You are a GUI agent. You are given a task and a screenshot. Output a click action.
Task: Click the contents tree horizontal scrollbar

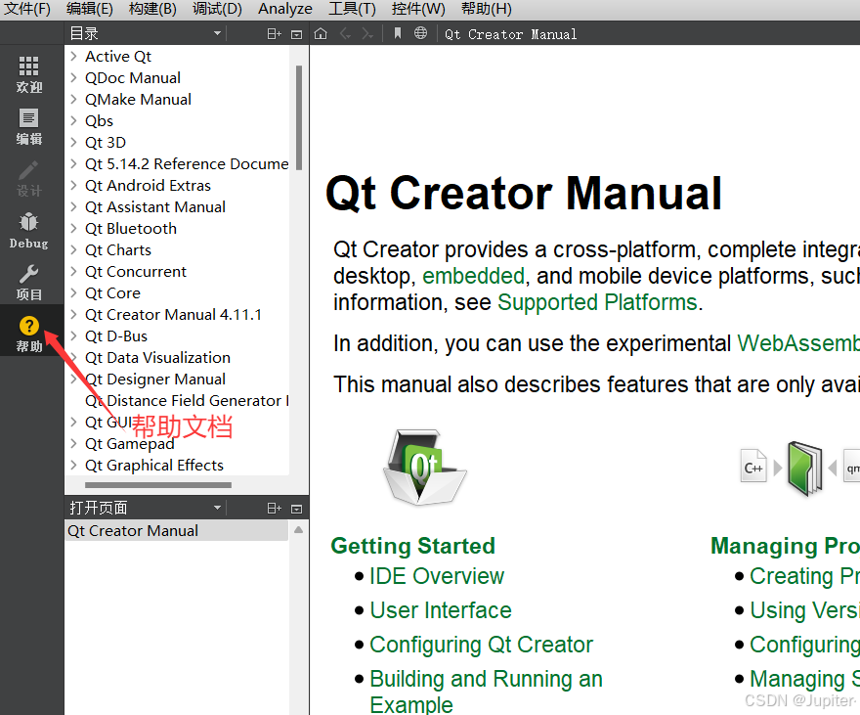(158, 485)
